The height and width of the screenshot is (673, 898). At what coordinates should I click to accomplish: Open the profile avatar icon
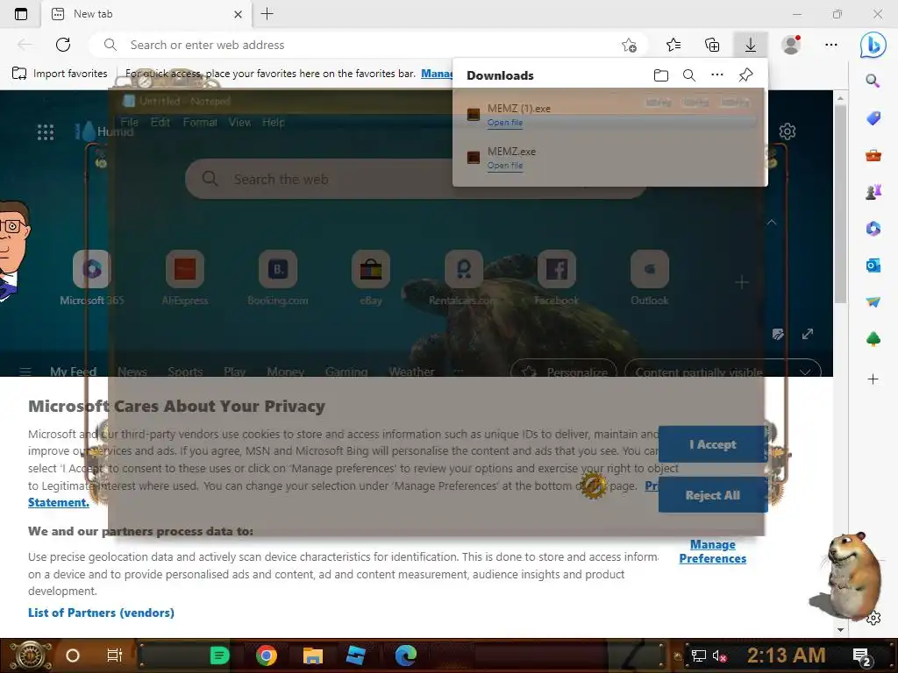tap(791, 45)
